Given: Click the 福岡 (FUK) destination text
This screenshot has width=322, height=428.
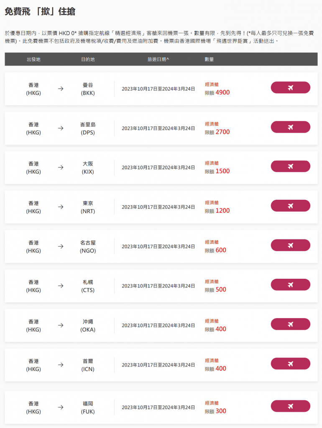Looking at the screenshot, I should [88, 408].
